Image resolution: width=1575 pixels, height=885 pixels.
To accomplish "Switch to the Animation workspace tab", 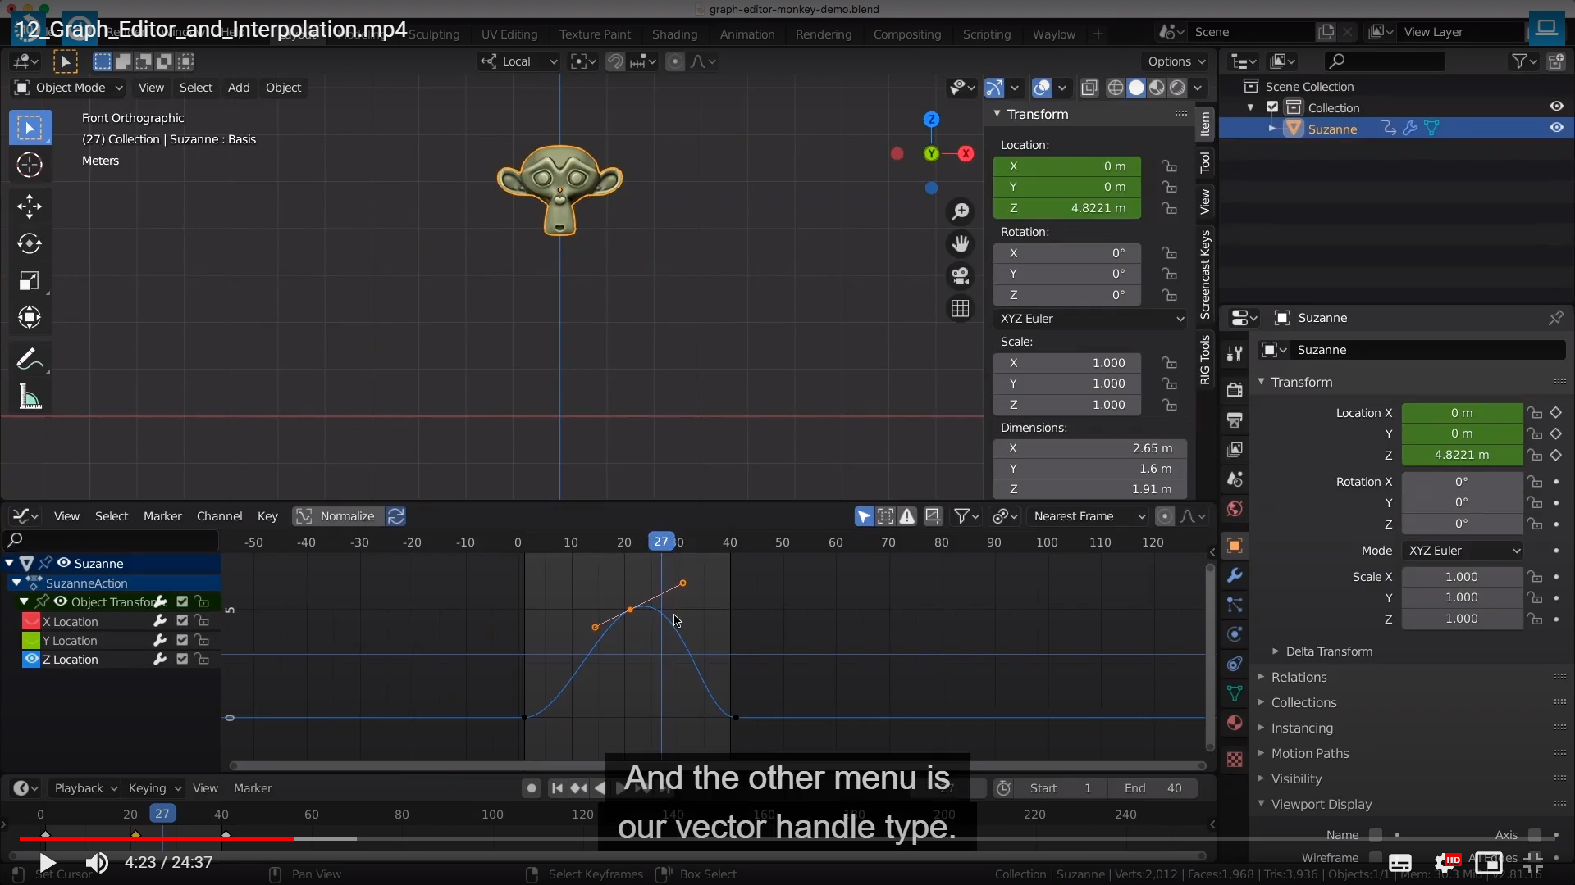I will pos(746,34).
